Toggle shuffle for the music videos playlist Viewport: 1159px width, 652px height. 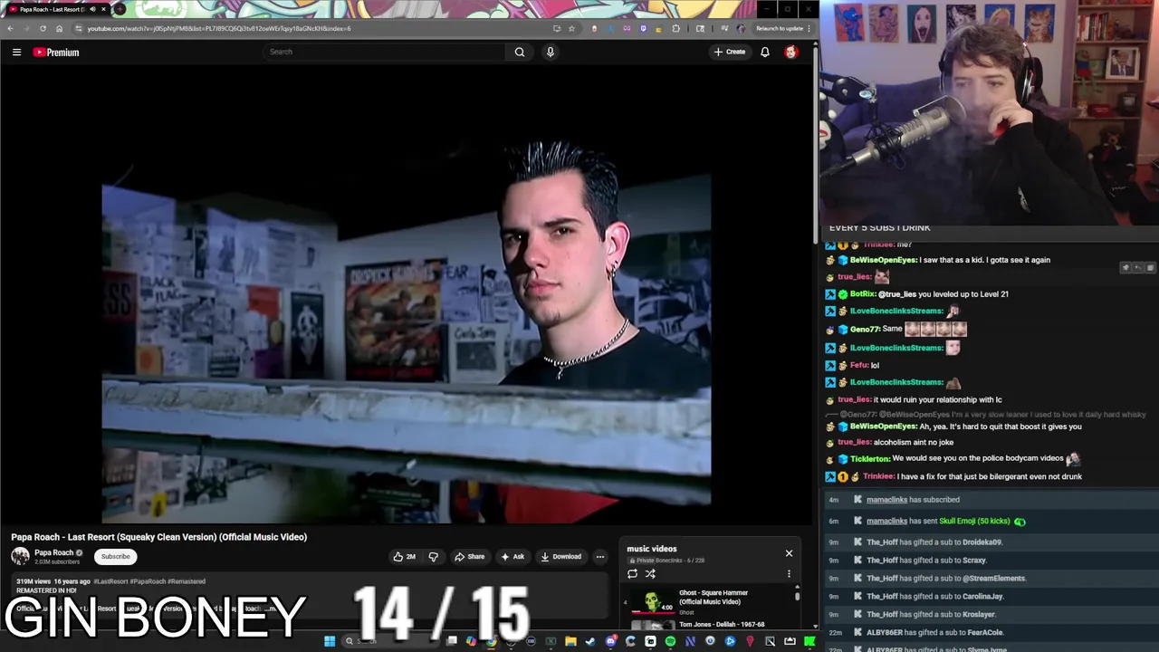click(650, 573)
